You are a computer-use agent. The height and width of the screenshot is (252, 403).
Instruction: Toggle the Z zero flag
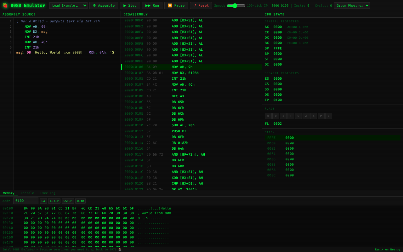pos(306,116)
